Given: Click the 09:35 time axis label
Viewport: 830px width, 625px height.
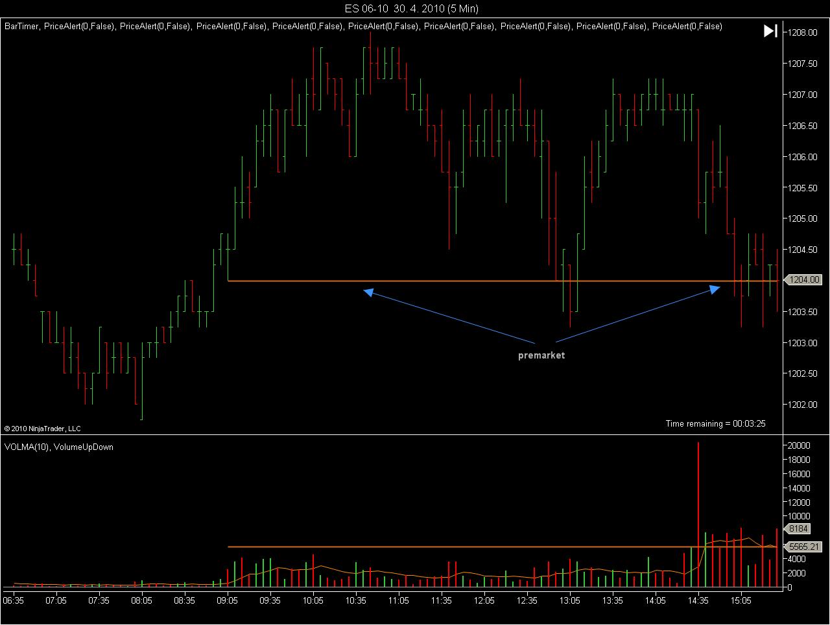Looking at the screenshot, I should click(270, 601).
